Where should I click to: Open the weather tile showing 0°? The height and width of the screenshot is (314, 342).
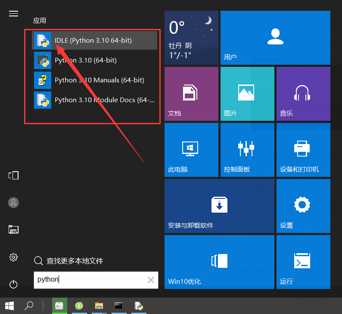pyautogui.click(x=191, y=38)
